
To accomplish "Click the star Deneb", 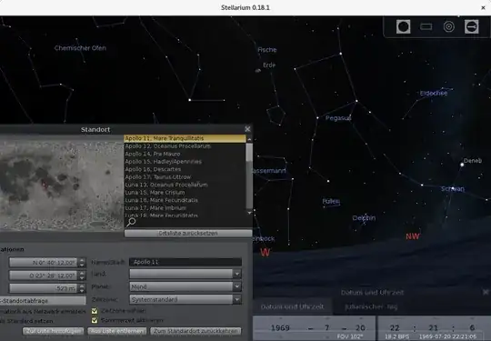I will [x=462, y=165].
